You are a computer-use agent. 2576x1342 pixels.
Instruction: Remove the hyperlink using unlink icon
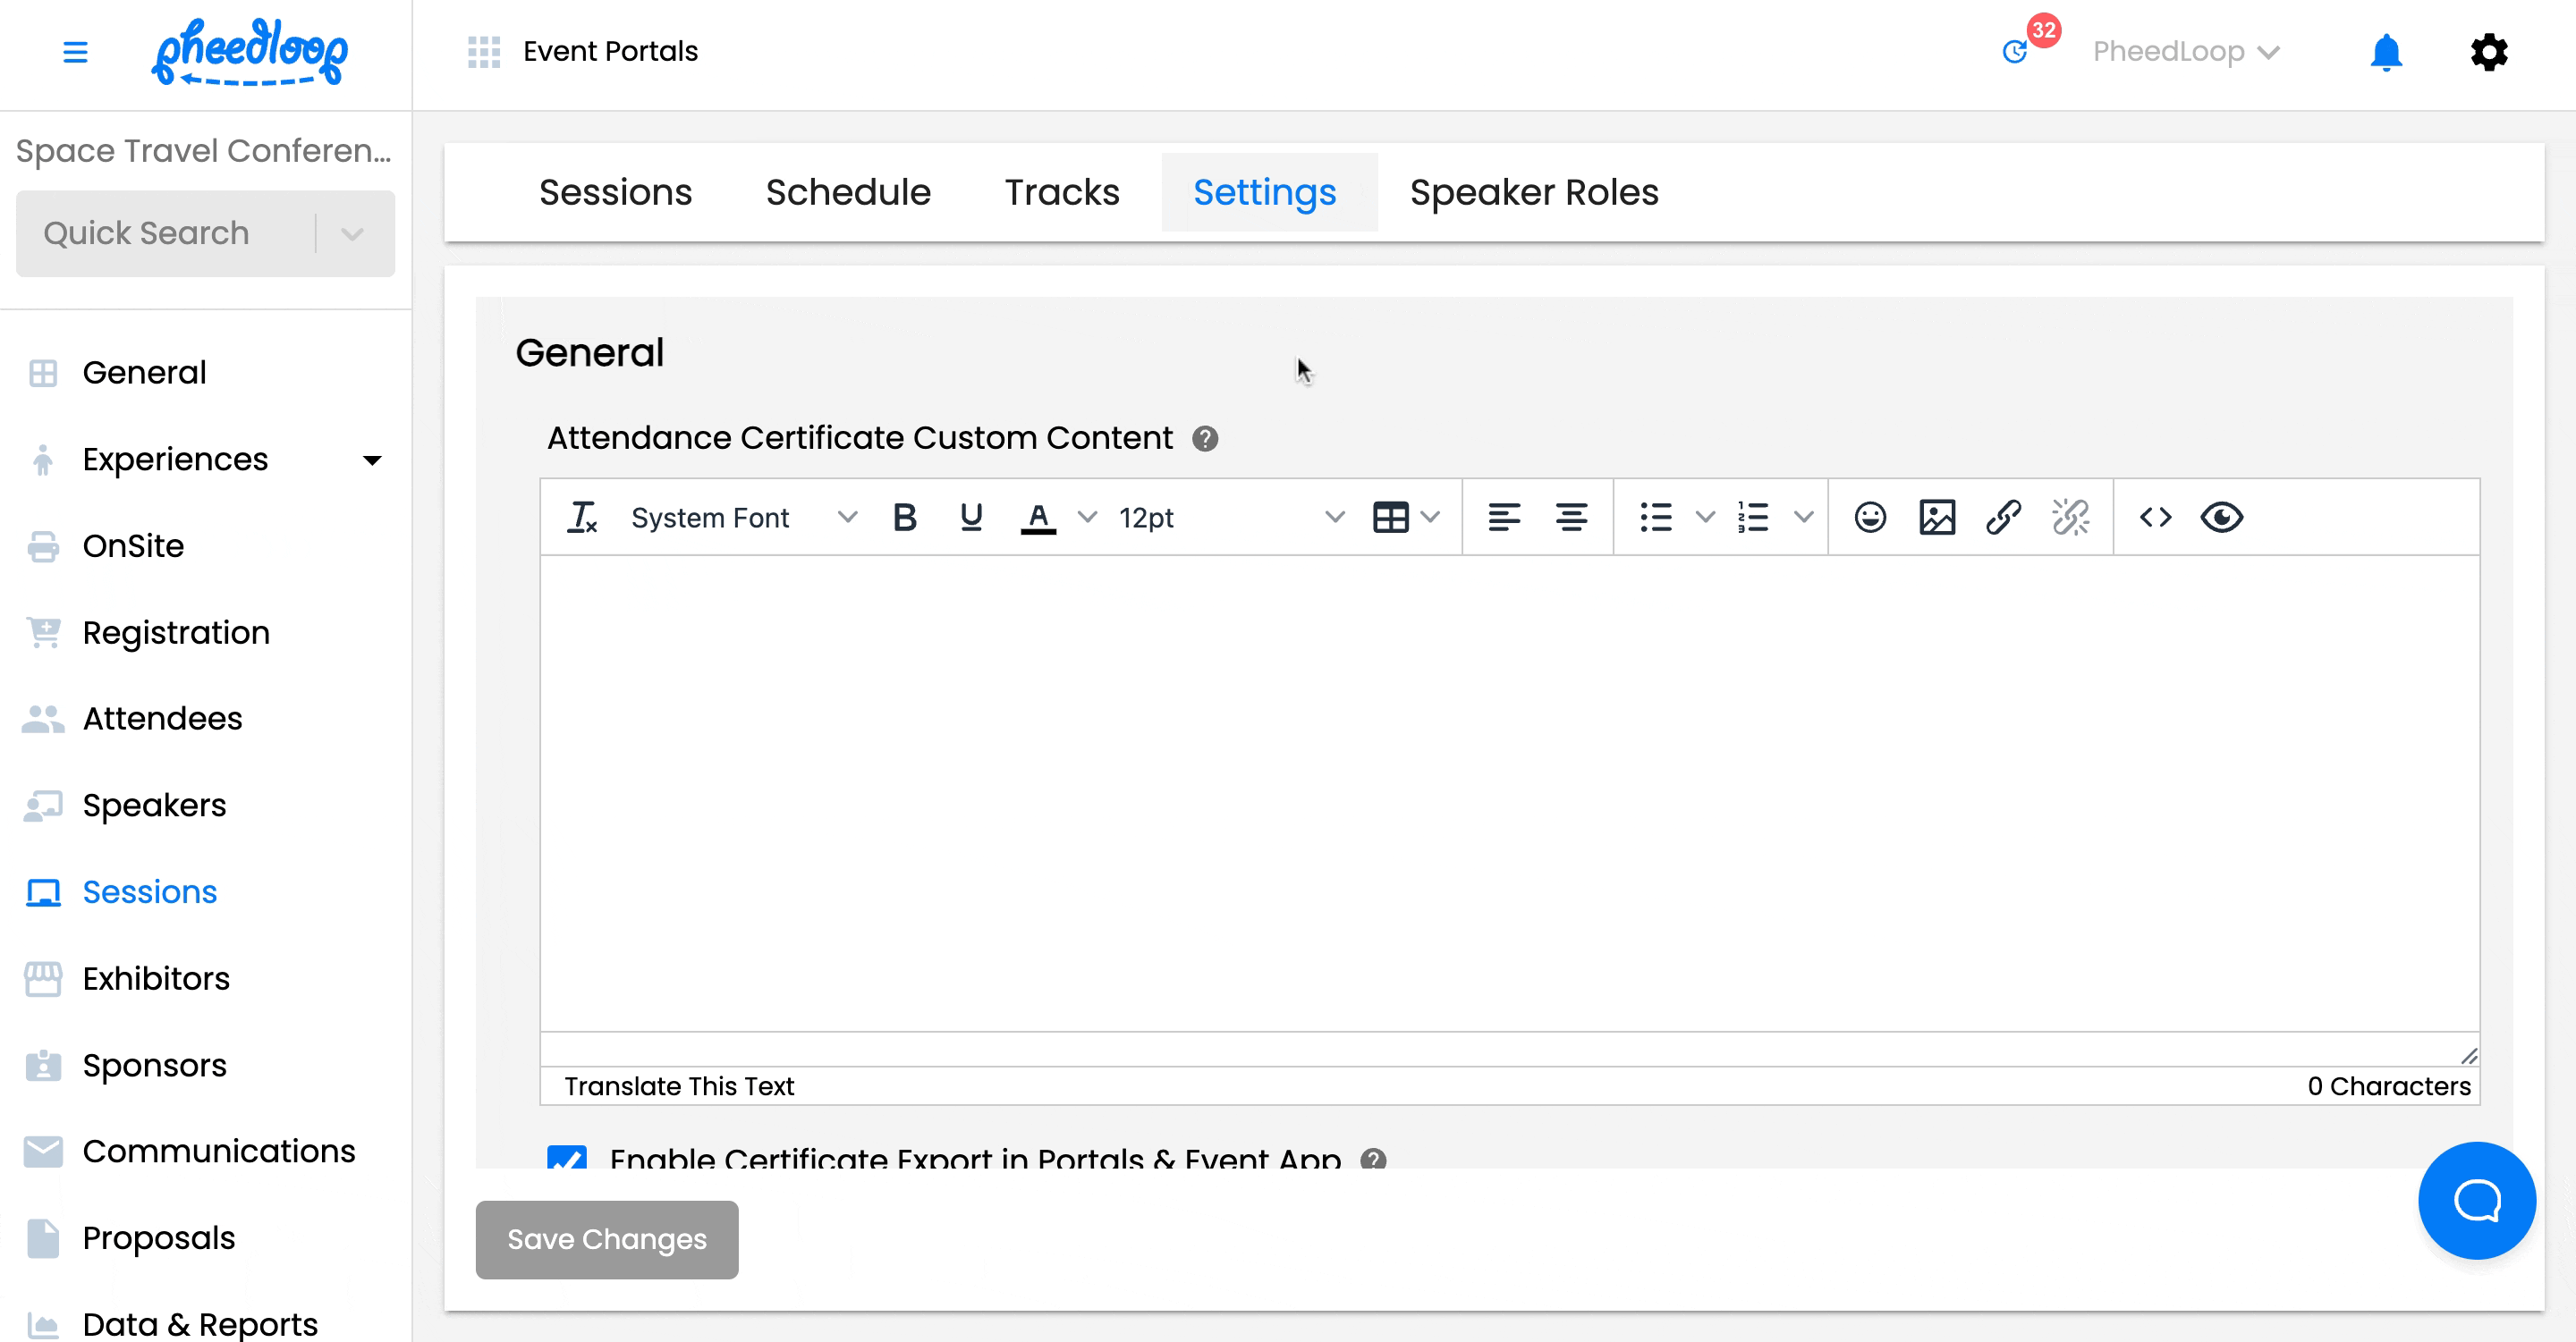point(2071,517)
